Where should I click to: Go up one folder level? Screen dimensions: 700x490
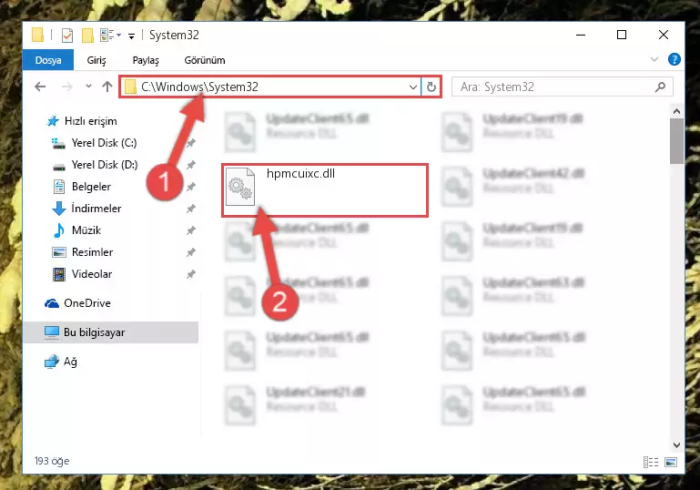click(x=107, y=87)
